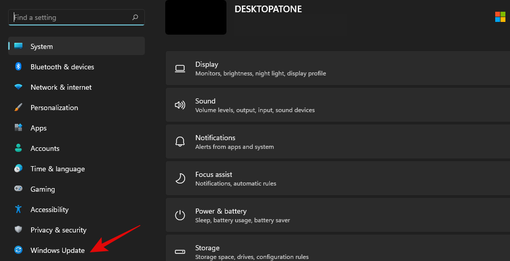Viewport: 510px width, 261px height.
Task: Click the Personalization paintbrush icon
Action: point(18,108)
